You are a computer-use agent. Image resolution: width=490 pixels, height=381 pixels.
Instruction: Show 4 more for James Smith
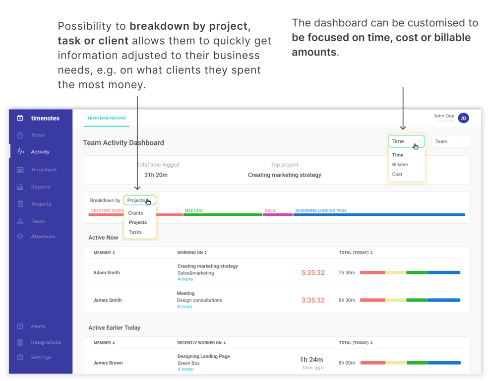coord(184,307)
